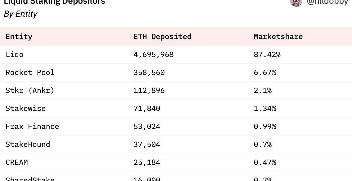The image size is (352, 181).
Task: Sort by the ETH Deposited column header
Action: point(162,37)
